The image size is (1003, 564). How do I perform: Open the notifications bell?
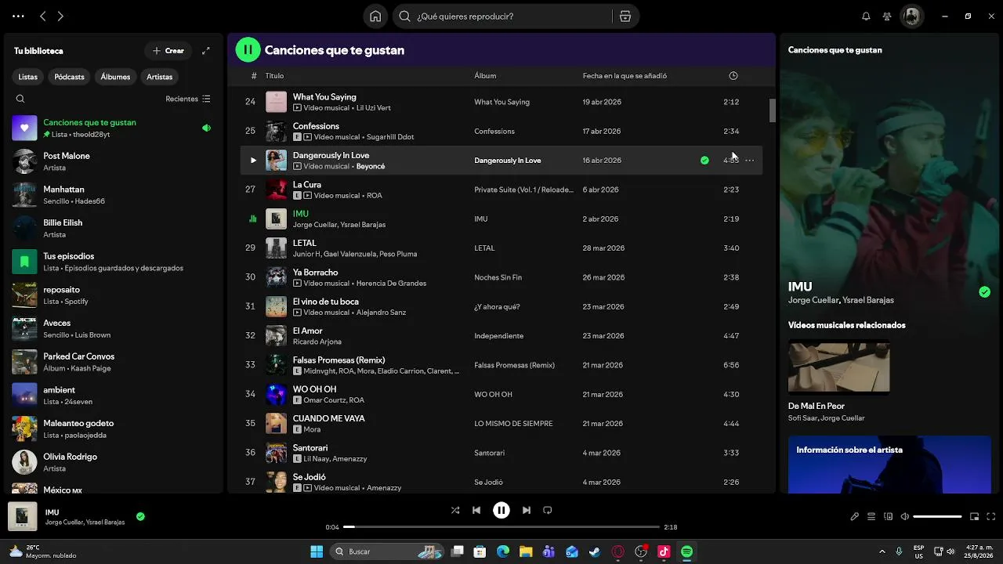(866, 16)
